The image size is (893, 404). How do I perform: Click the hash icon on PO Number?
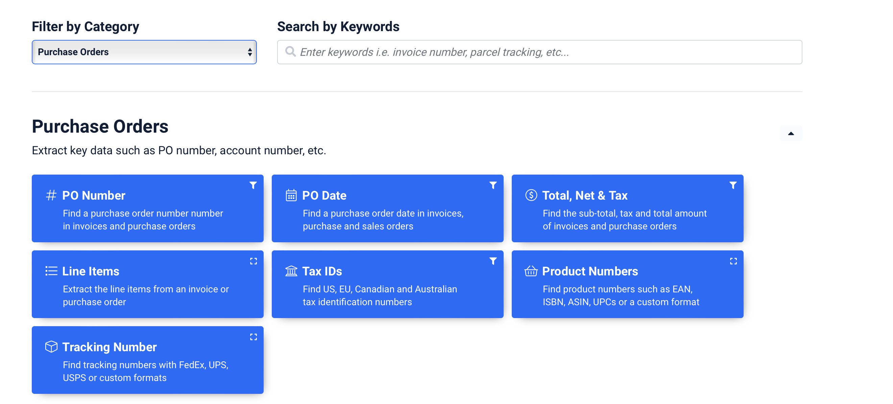click(51, 196)
